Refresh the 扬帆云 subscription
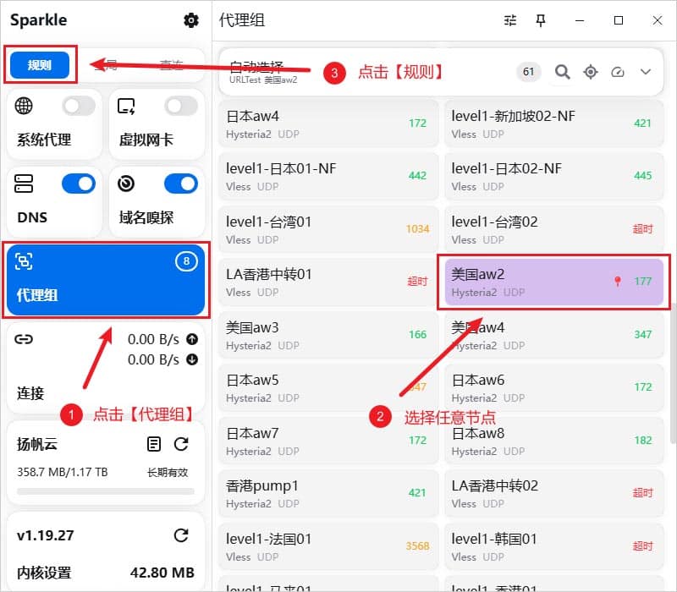677x592 pixels. click(x=181, y=444)
